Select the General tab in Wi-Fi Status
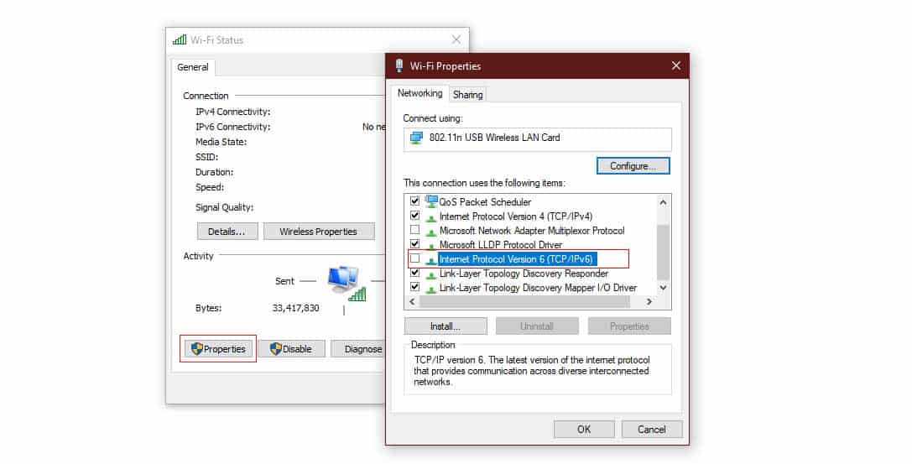The height and width of the screenshot is (464, 912). [x=192, y=67]
